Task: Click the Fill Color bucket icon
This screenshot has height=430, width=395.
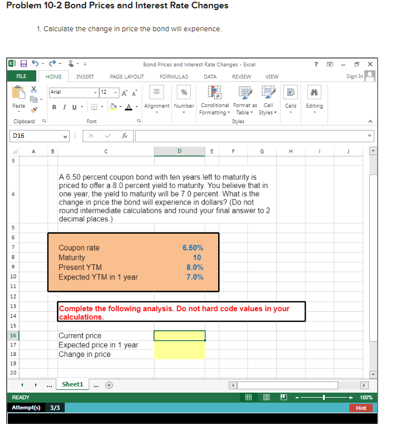Action: click(113, 107)
